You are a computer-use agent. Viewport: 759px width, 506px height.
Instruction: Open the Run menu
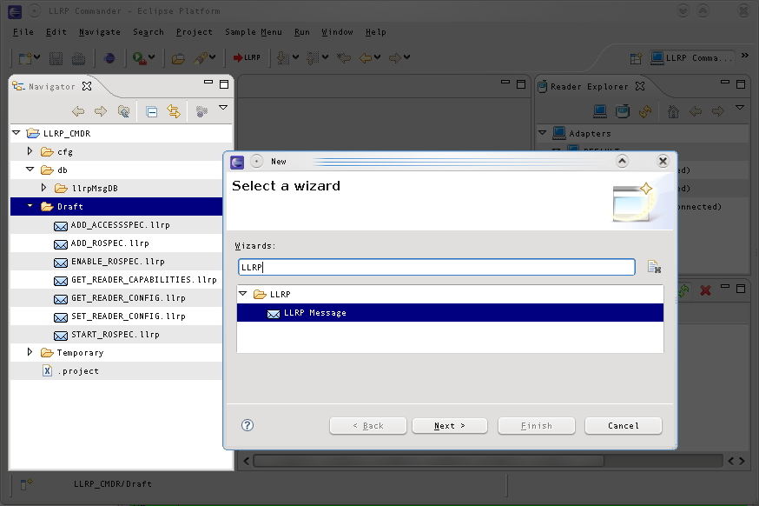click(302, 32)
